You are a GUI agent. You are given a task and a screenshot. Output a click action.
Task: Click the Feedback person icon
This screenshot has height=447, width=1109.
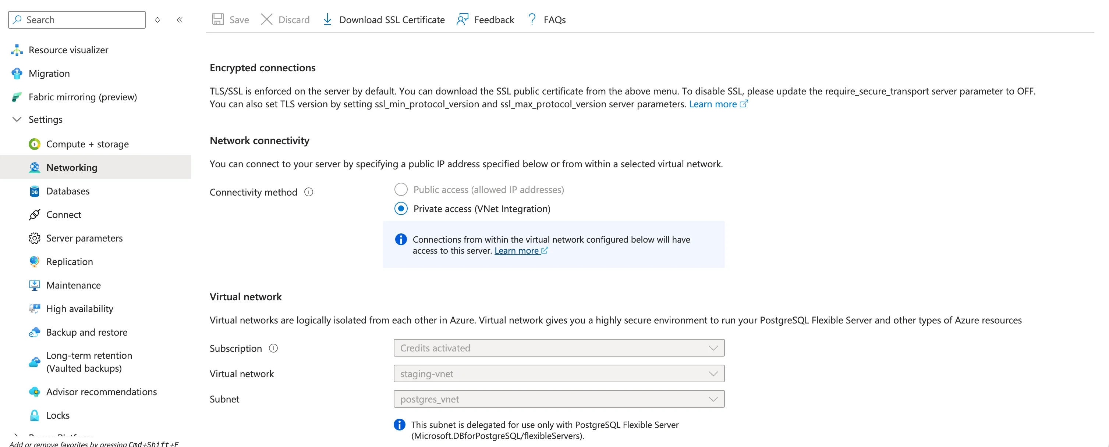pos(463,19)
